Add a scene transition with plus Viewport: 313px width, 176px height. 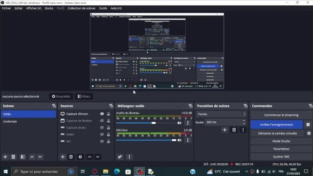tap(224, 130)
